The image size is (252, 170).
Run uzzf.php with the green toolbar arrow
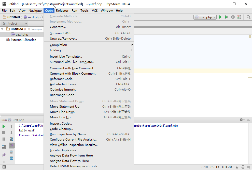[220, 17]
